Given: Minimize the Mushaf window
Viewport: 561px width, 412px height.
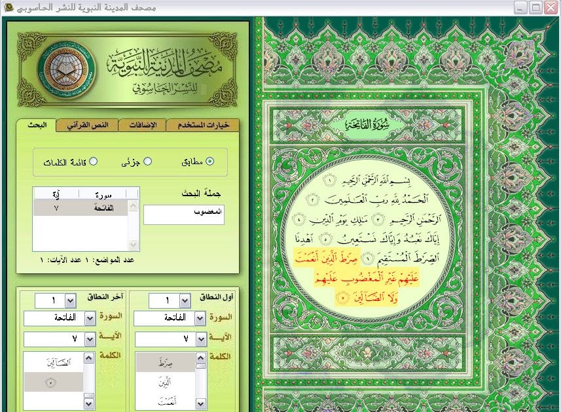Looking at the screenshot, I should point(520,7).
